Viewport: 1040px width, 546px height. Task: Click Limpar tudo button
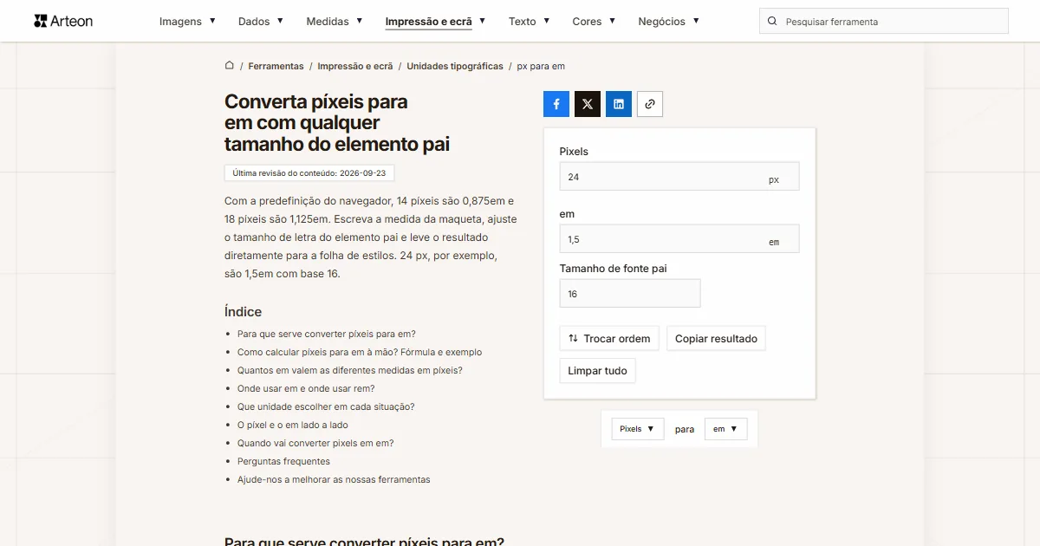[x=598, y=370]
